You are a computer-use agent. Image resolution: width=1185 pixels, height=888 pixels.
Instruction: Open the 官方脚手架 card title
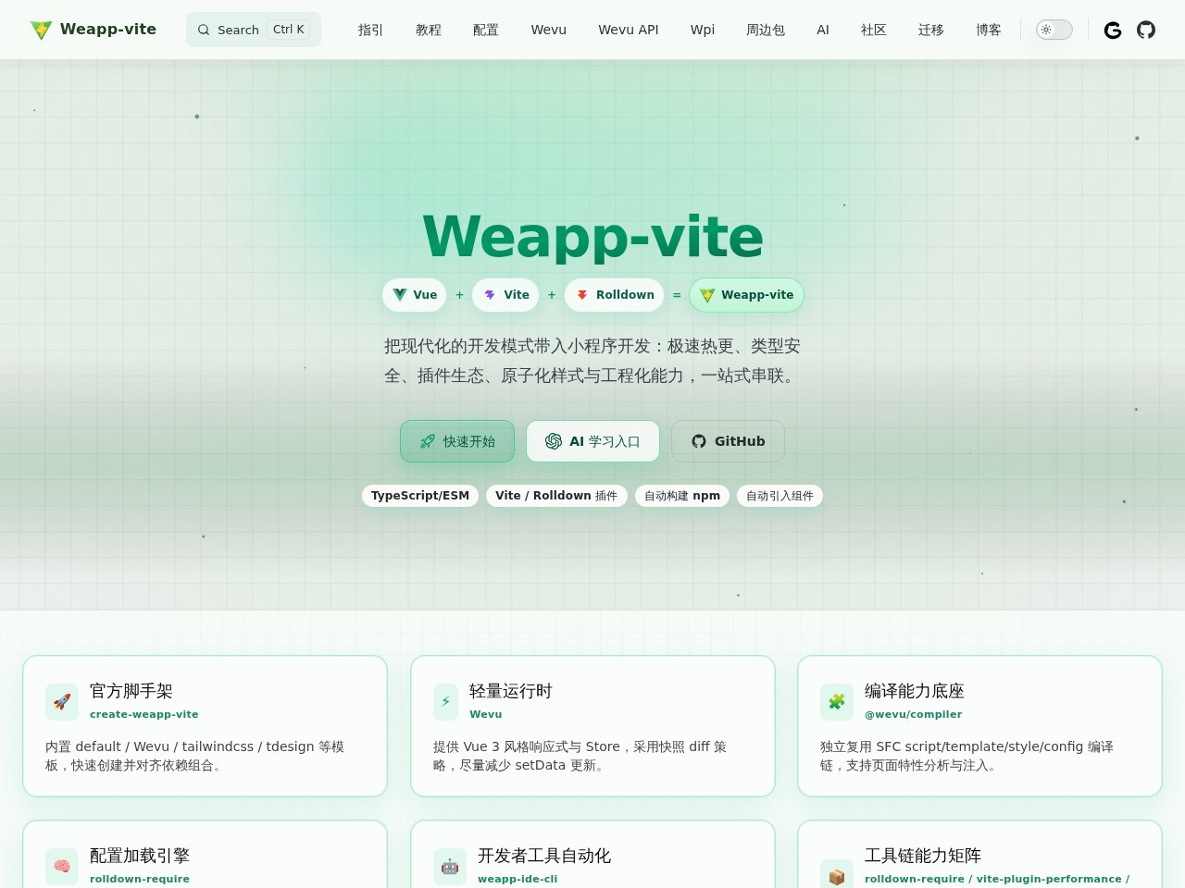(131, 691)
